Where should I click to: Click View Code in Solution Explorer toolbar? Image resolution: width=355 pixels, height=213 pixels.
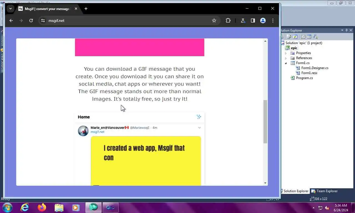[303, 37]
